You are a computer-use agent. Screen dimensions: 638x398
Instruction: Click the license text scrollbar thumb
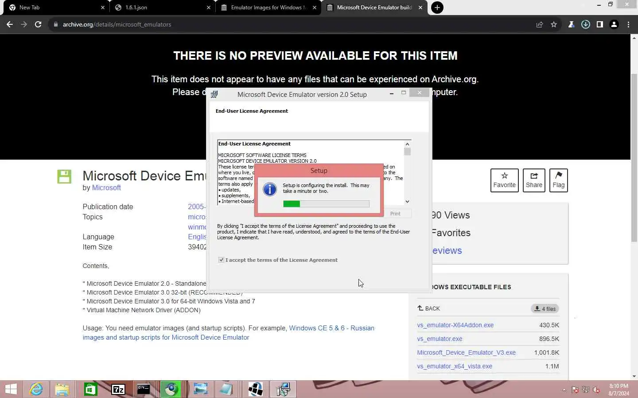coord(407,152)
